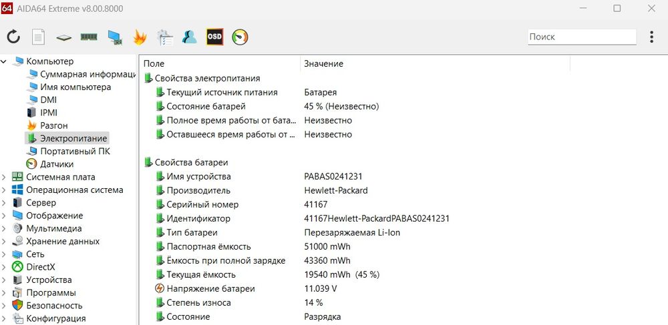The image size is (668, 325).
Task: Open the audit checklist toolbar icon
Action: pos(164,37)
